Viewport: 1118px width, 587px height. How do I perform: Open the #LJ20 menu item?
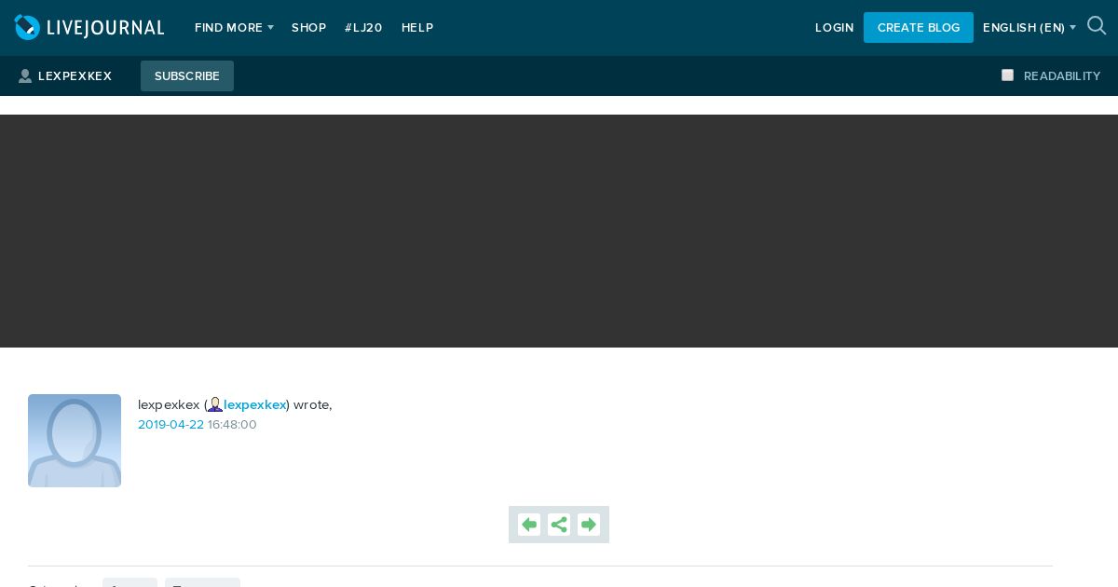pos(363,28)
